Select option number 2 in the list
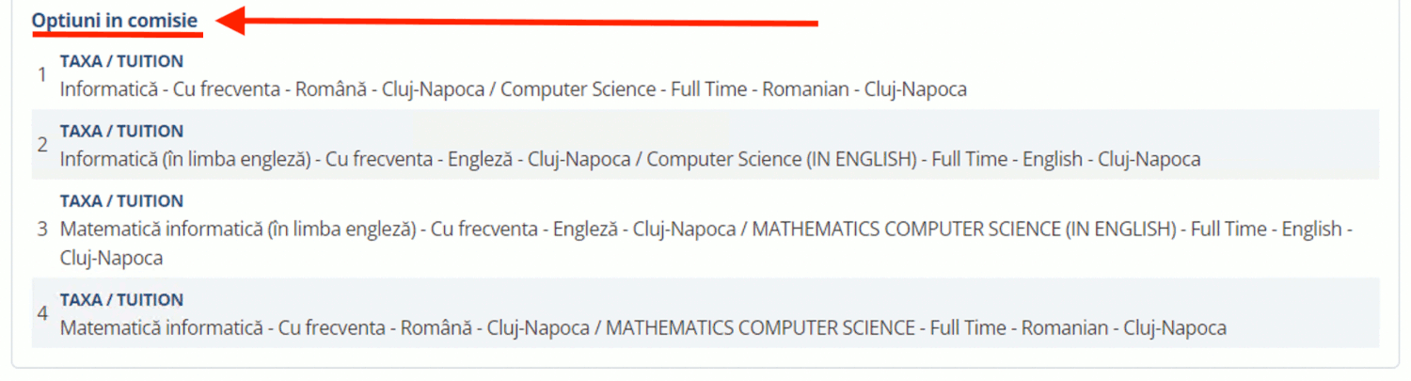Screen dimensions: 1411x381 (x=705, y=145)
